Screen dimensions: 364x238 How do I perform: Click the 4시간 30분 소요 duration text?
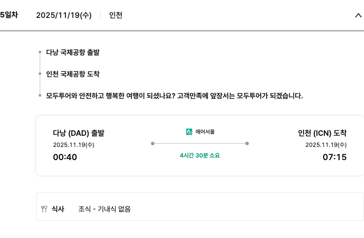(200, 155)
